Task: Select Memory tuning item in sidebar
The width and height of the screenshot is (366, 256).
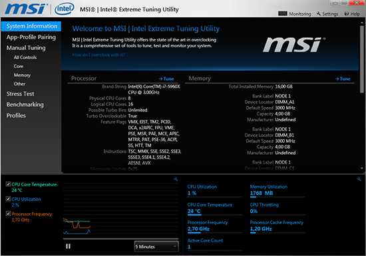Action: pyautogui.click(x=22, y=75)
